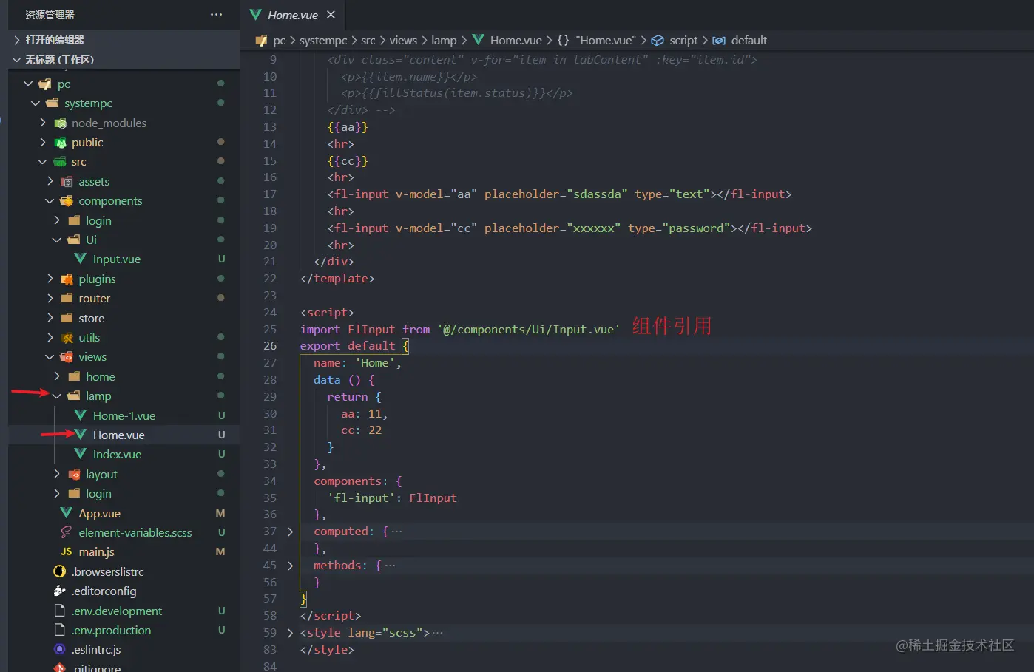Expand the assets folder chevron
Viewport: 1034px width, 672px height.
pyautogui.click(x=50, y=181)
